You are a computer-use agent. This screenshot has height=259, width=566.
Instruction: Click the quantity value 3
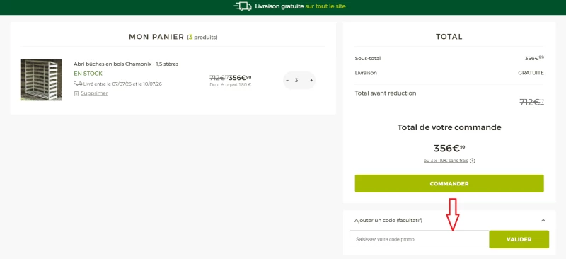[296, 80]
